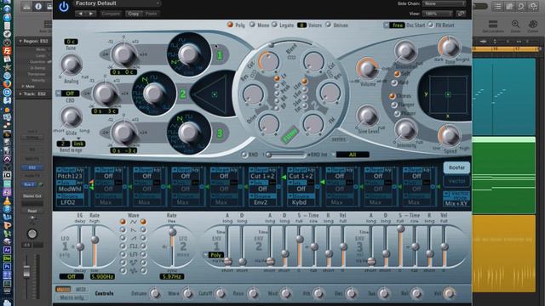This screenshot has width=545, height=306.
Task: Click the oscillator 1 wave selector knob
Action: (x=189, y=54)
